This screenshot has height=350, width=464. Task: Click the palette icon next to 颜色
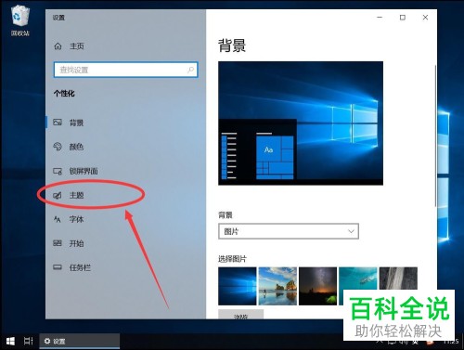point(58,147)
